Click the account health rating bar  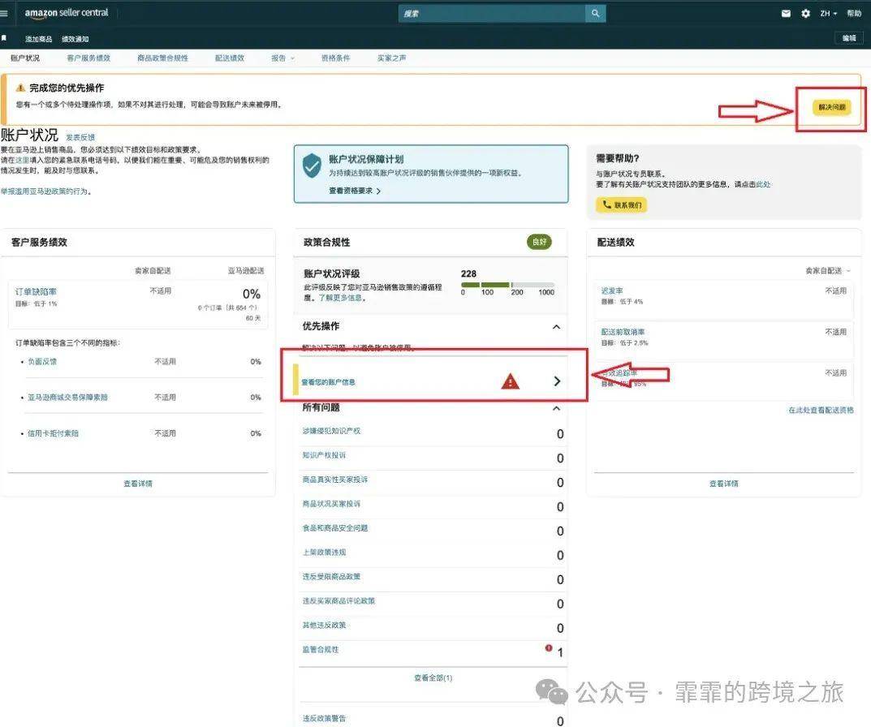pyautogui.click(x=507, y=284)
